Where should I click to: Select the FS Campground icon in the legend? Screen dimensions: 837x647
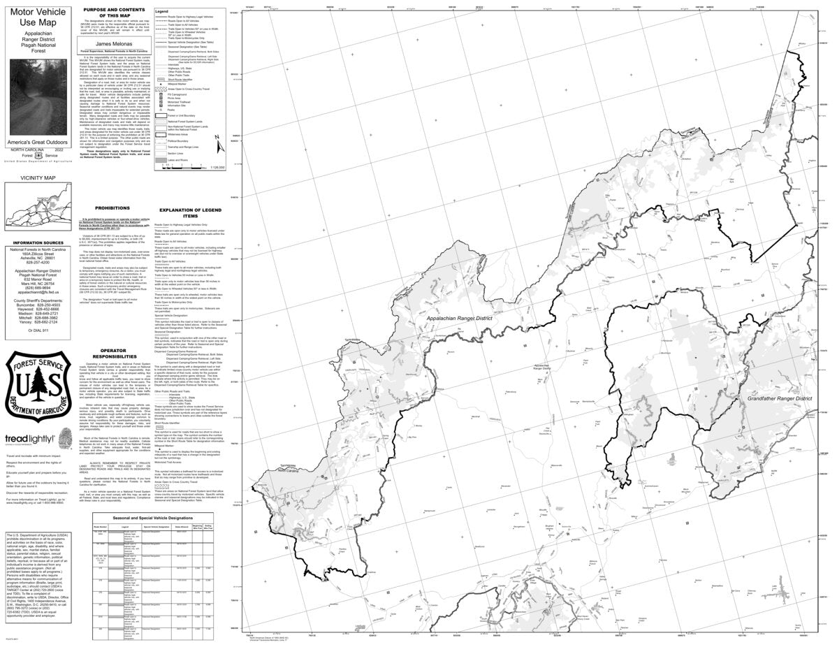[x=161, y=94]
